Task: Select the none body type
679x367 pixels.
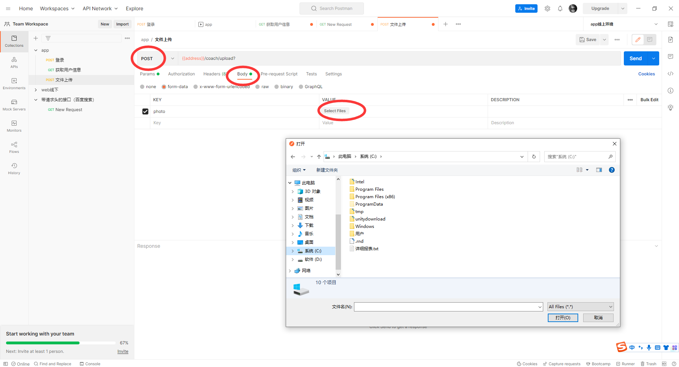Action: 142,87
